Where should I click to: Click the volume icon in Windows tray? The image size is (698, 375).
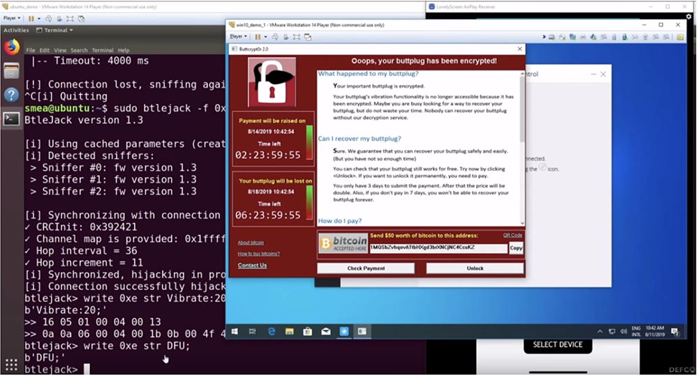coord(623,332)
